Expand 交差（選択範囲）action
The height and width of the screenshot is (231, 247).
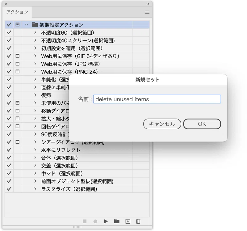35,166
